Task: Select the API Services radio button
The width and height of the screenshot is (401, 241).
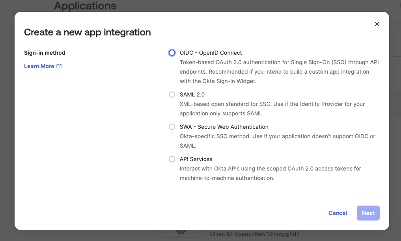Action: click(x=172, y=159)
